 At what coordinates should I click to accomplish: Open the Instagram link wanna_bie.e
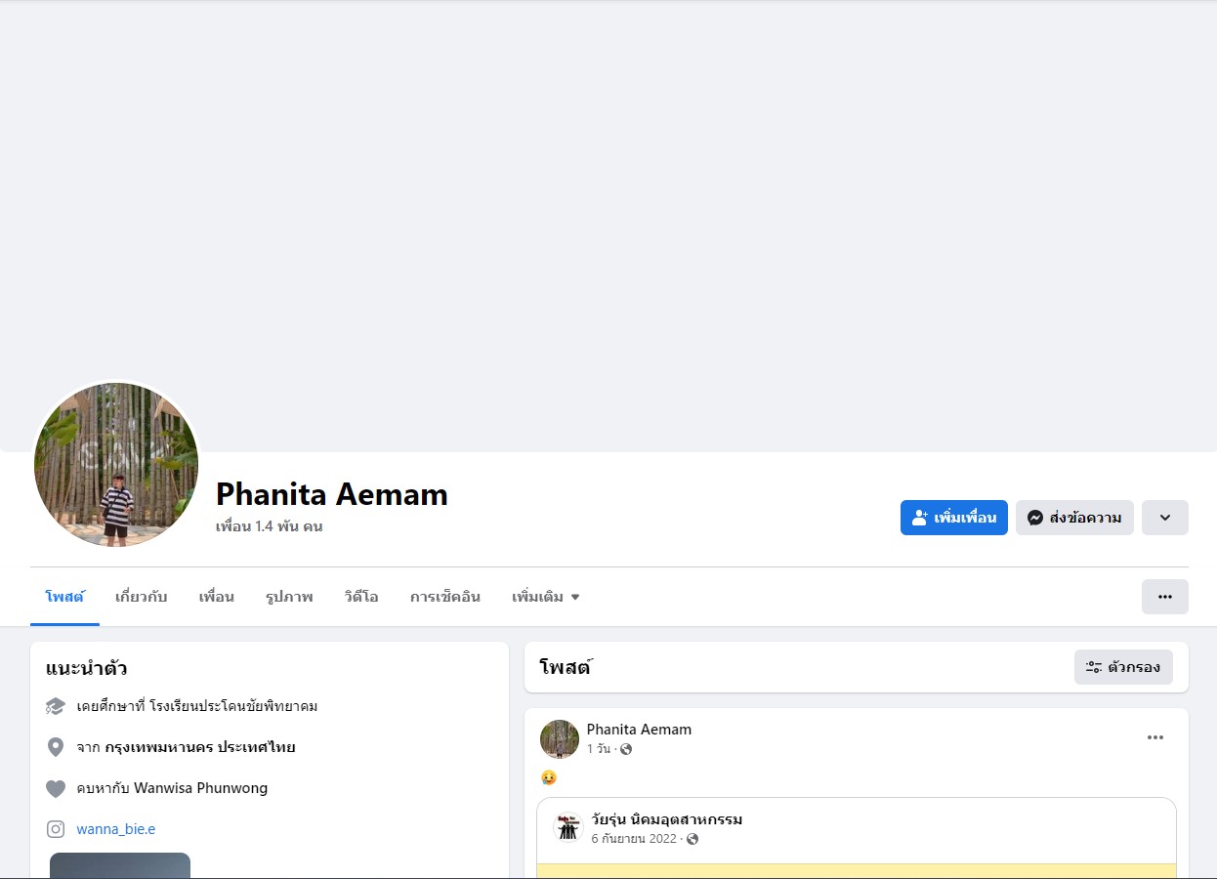[116, 829]
